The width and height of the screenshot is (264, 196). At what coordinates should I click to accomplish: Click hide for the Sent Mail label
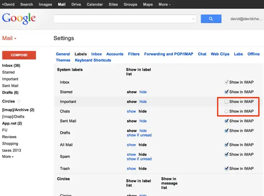[143, 121]
